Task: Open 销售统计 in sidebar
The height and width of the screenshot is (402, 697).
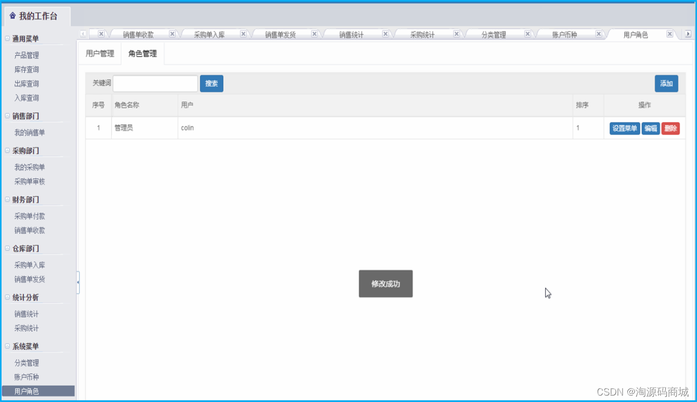Action: [x=27, y=314]
